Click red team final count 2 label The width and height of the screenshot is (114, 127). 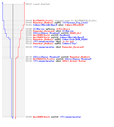15,118
